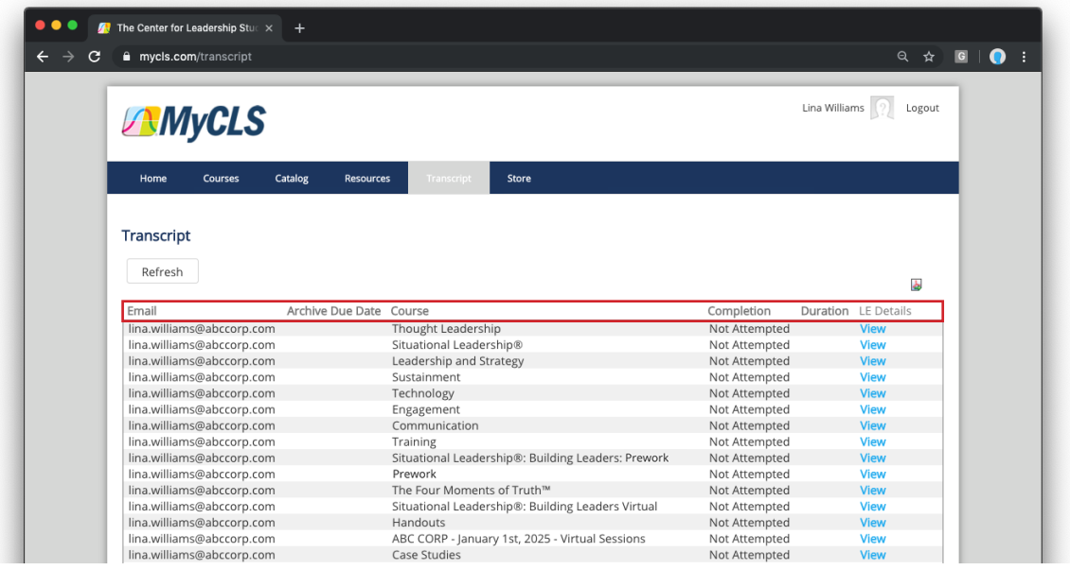This screenshot has width=1070, height=570.
Task: Select the Center for Leadership Studies browser tab
Action: [x=186, y=28]
